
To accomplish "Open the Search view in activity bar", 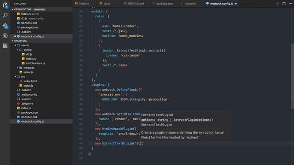I will (x=5, y=15).
